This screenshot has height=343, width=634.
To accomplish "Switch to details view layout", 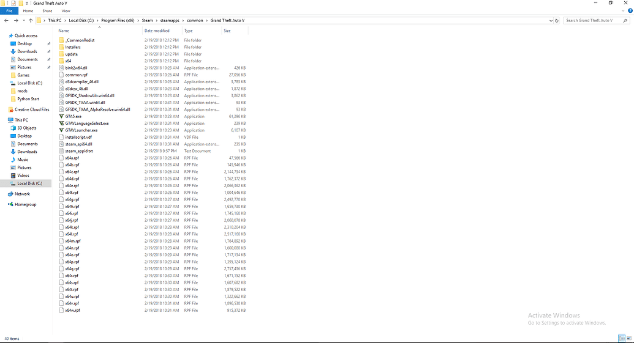I will pyautogui.click(x=622, y=338).
